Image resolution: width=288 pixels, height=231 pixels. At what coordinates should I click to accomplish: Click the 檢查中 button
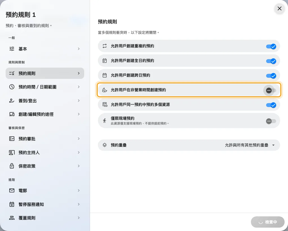pos(268,222)
